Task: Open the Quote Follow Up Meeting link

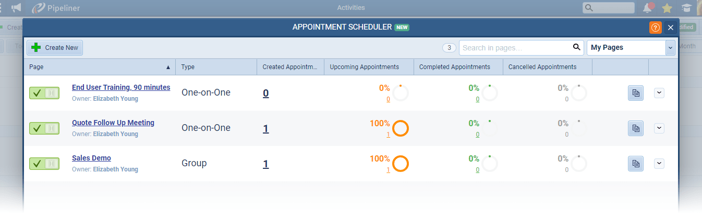Action: 113,123
